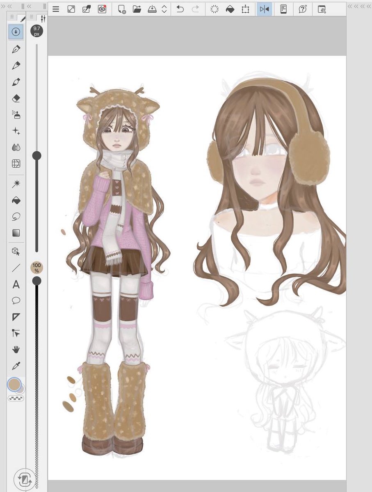Select the highlighted circled-arrow tool at palette top

16,32
